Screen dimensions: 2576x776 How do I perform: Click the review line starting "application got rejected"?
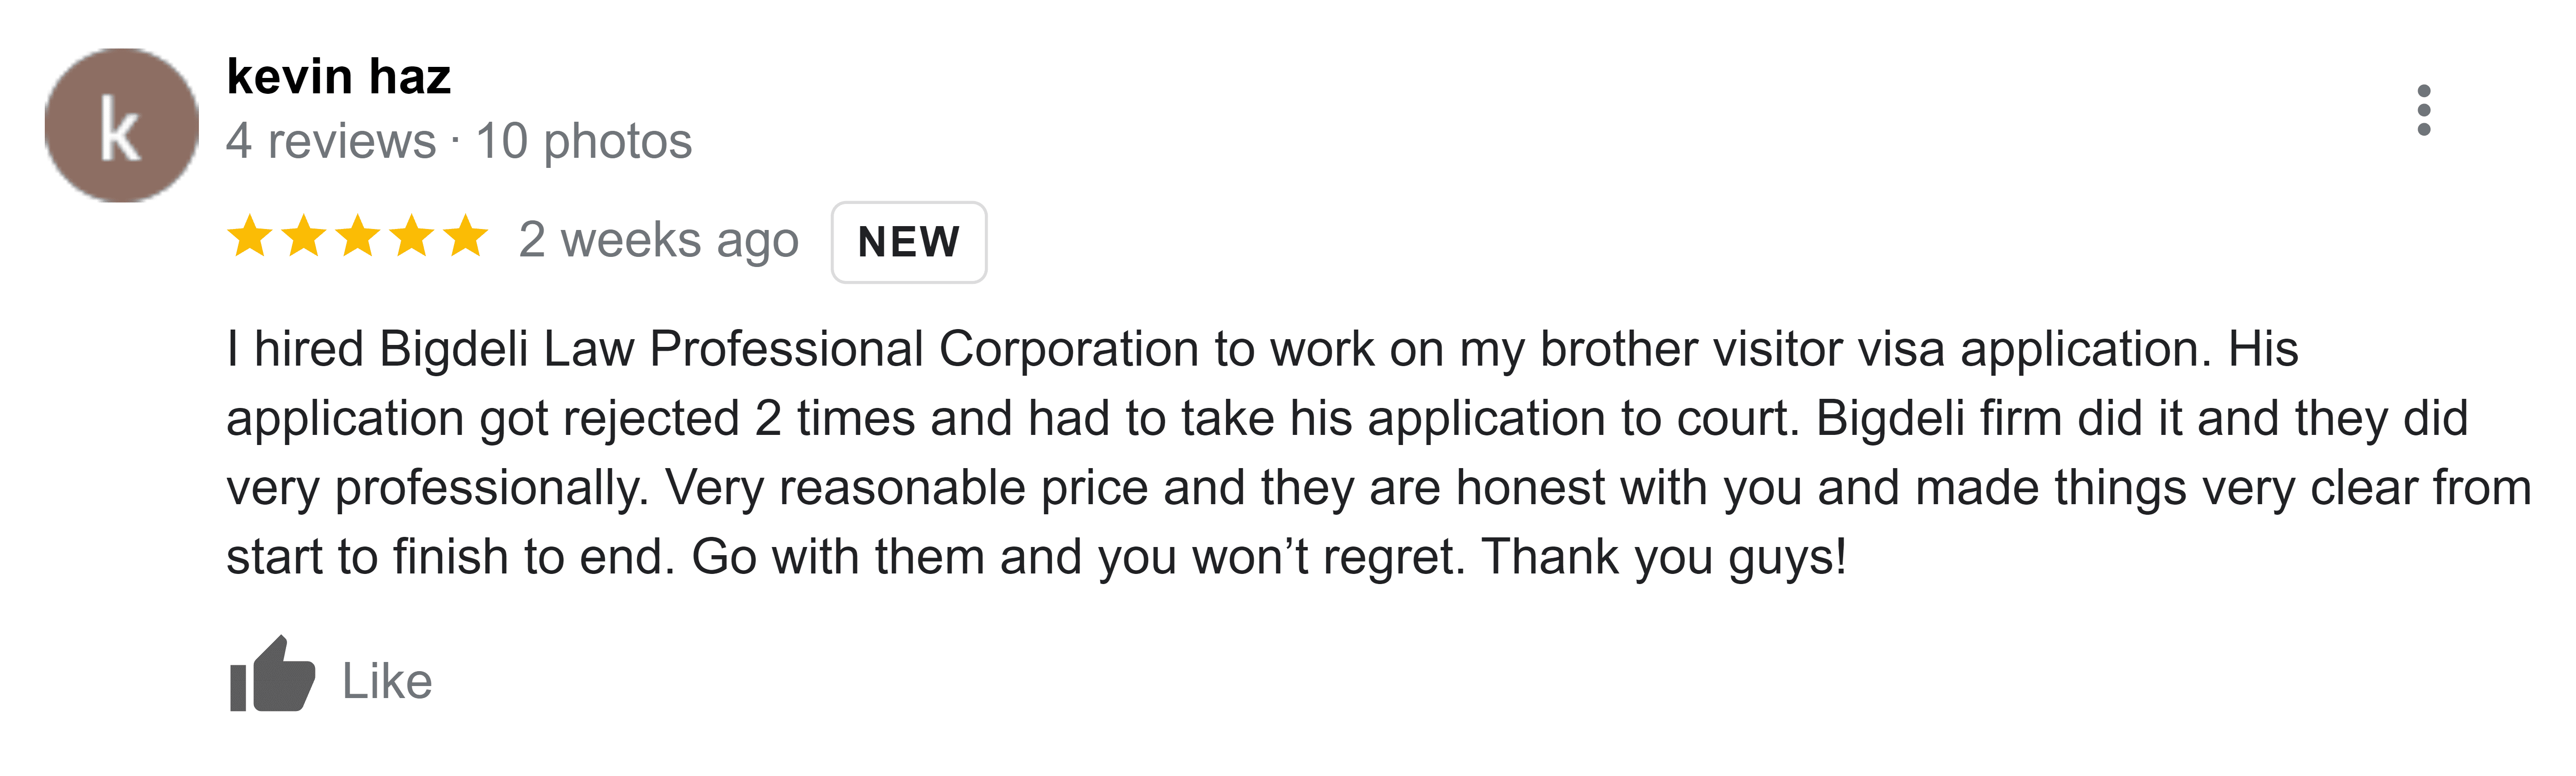(x=1347, y=420)
